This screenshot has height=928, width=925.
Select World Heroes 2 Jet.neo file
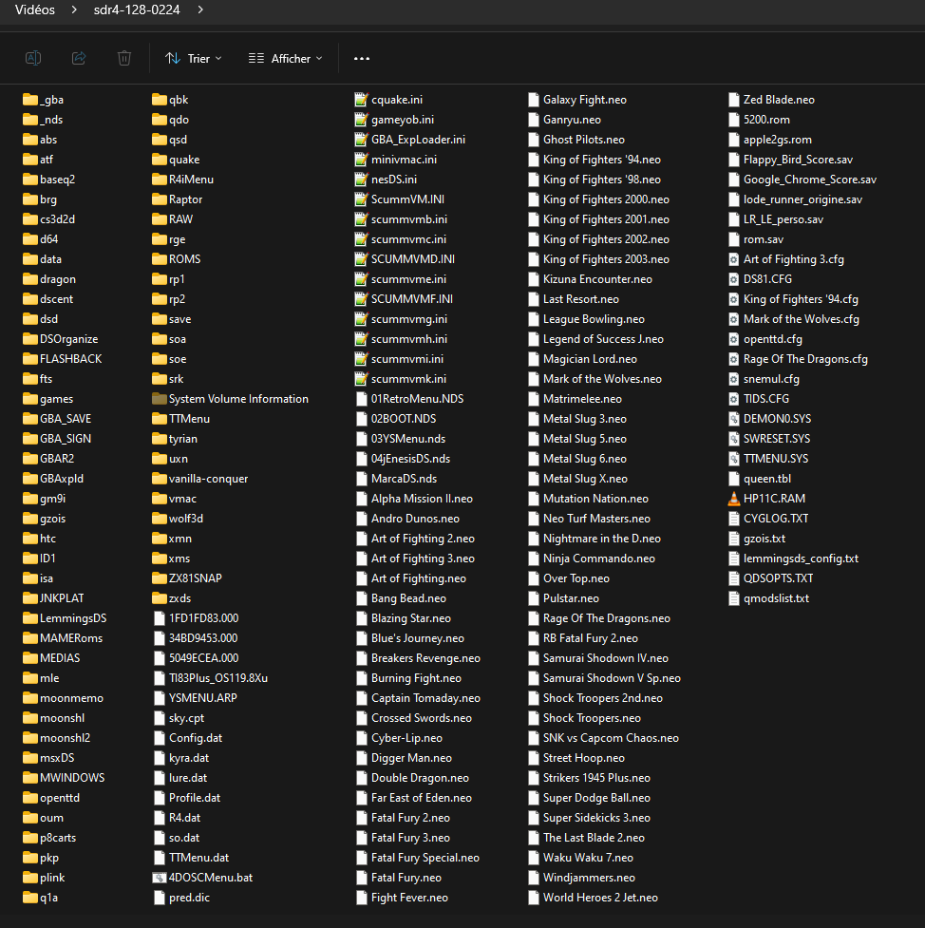[x=593, y=898]
